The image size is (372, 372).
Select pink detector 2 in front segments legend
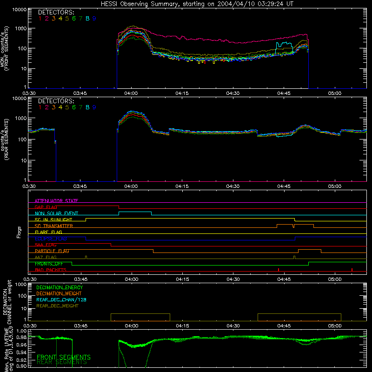(47, 19)
